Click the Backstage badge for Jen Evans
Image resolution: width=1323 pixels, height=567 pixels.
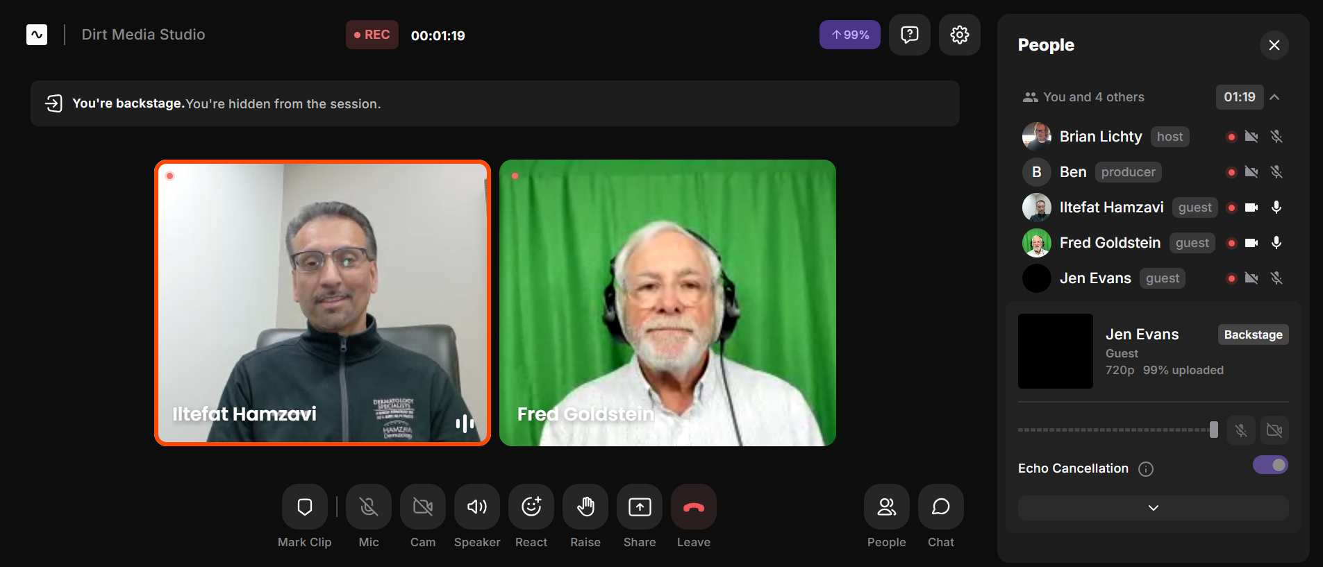tap(1253, 335)
